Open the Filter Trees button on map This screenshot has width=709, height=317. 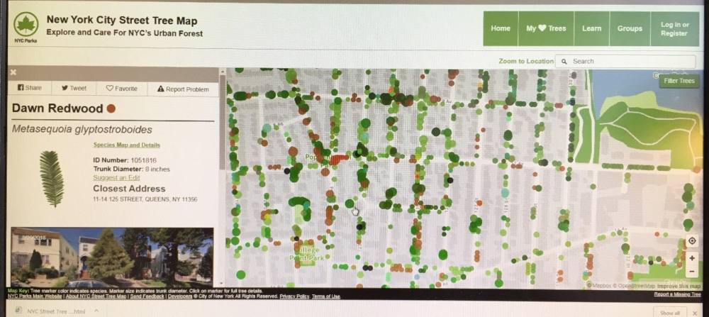pos(679,81)
